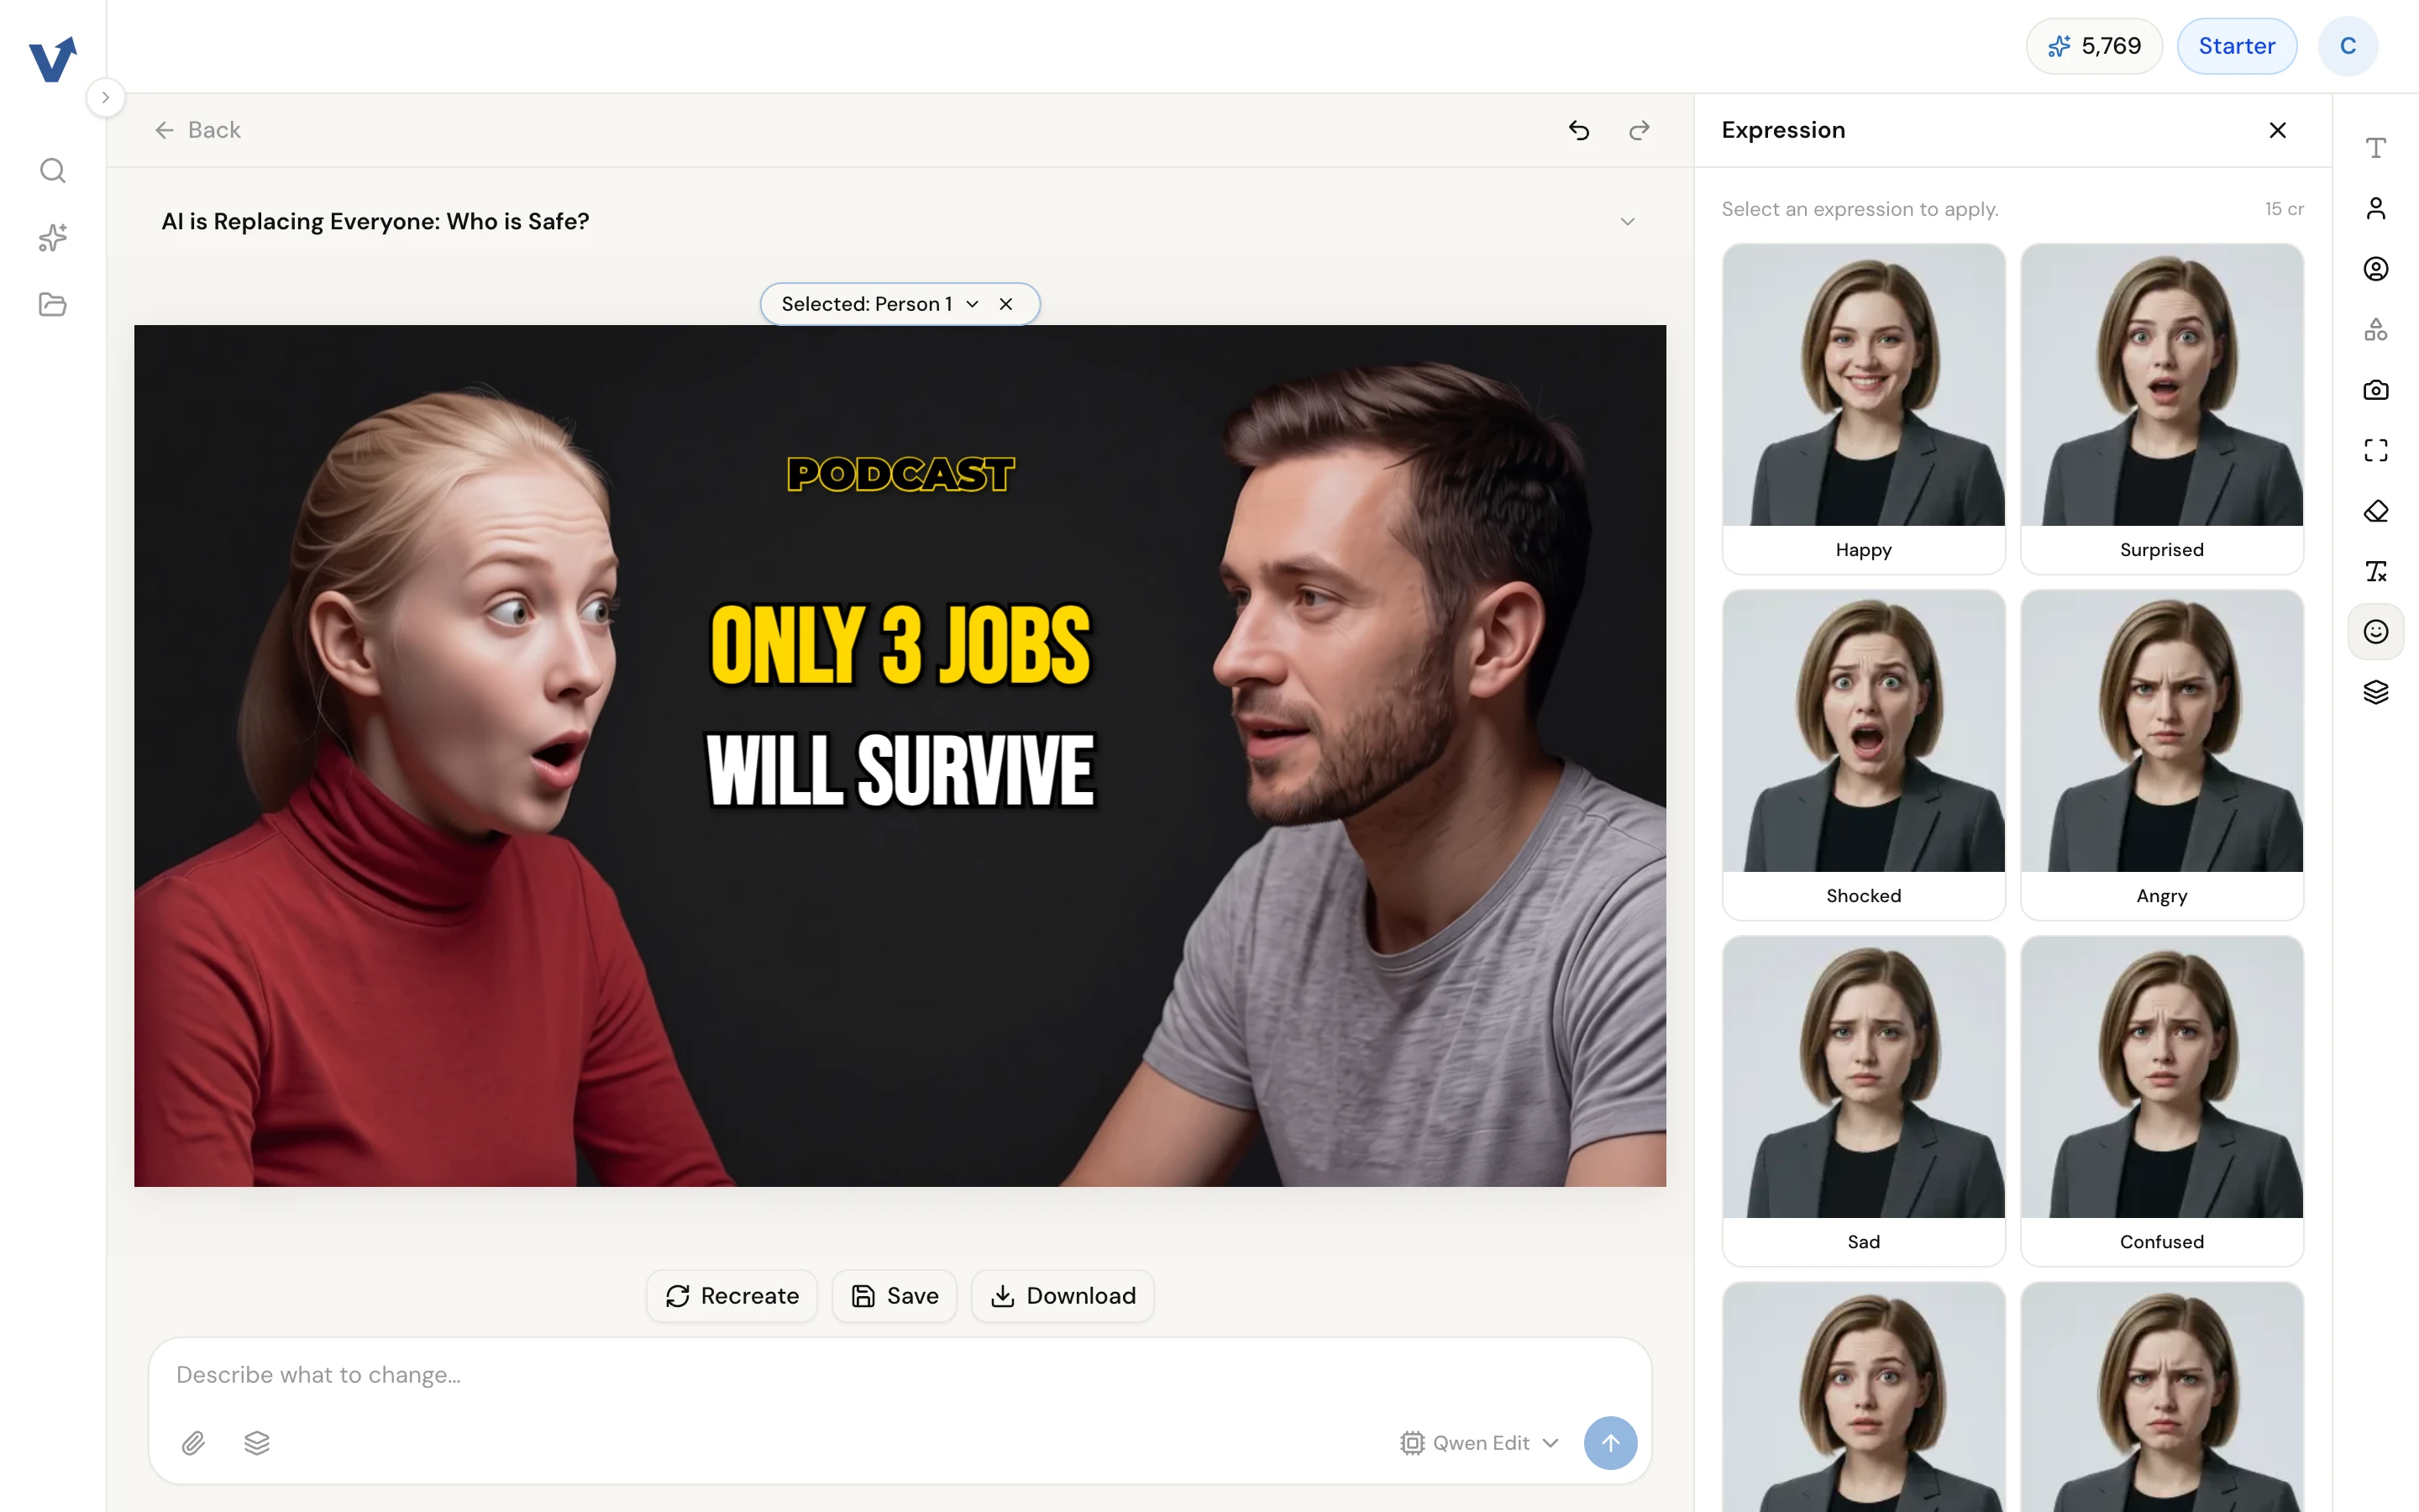The image size is (2419, 1512).
Task: Redo the last edit
Action: [1640, 130]
